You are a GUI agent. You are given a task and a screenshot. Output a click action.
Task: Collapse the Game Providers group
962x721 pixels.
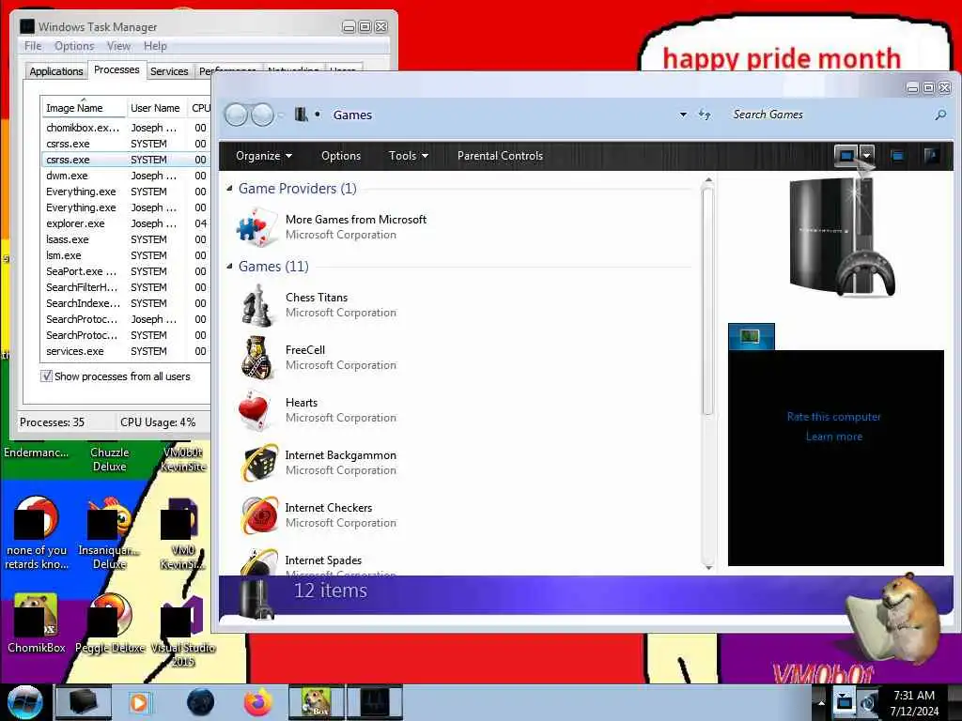(229, 188)
